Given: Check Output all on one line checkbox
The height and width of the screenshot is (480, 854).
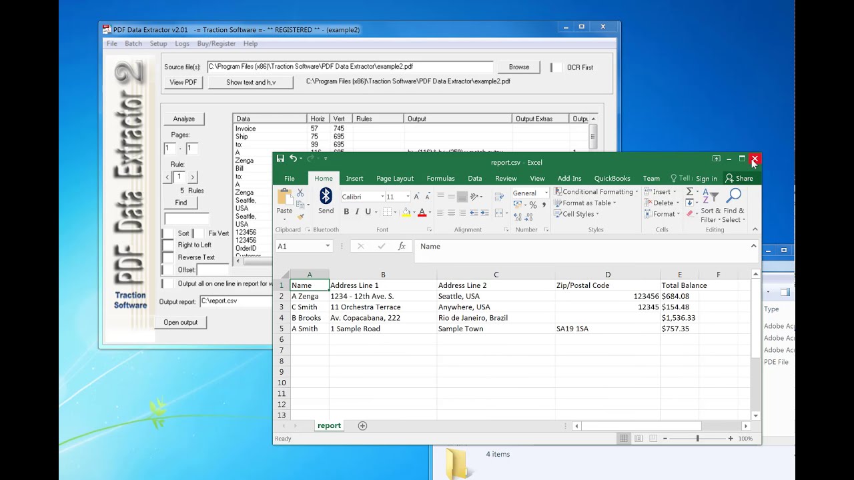Looking at the screenshot, I should click(x=167, y=283).
